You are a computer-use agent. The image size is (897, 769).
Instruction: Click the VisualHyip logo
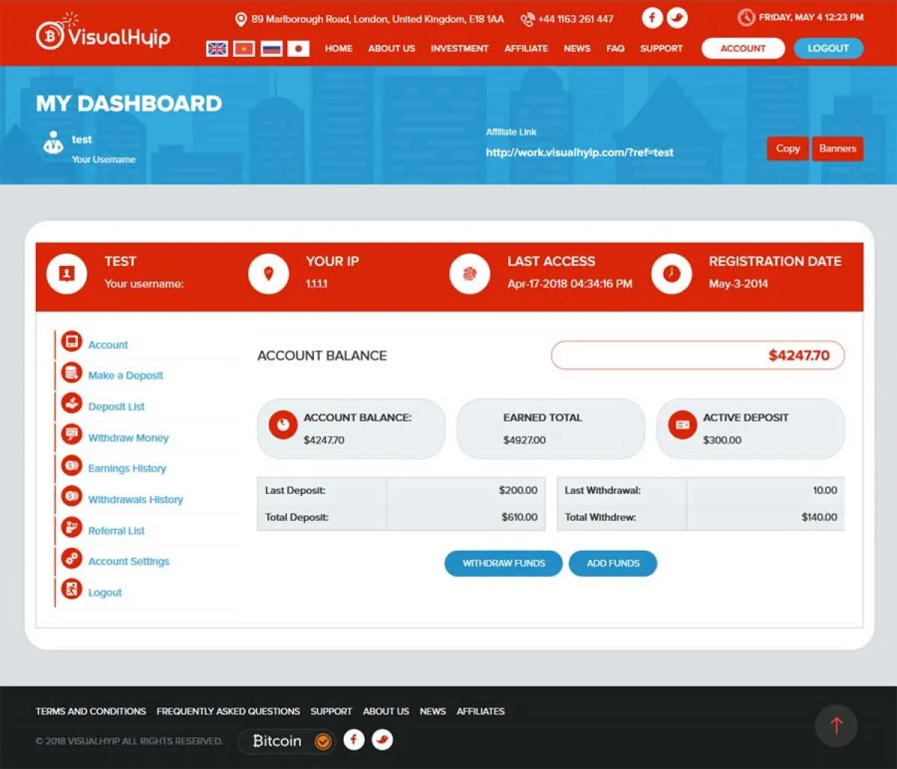(x=103, y=33)
